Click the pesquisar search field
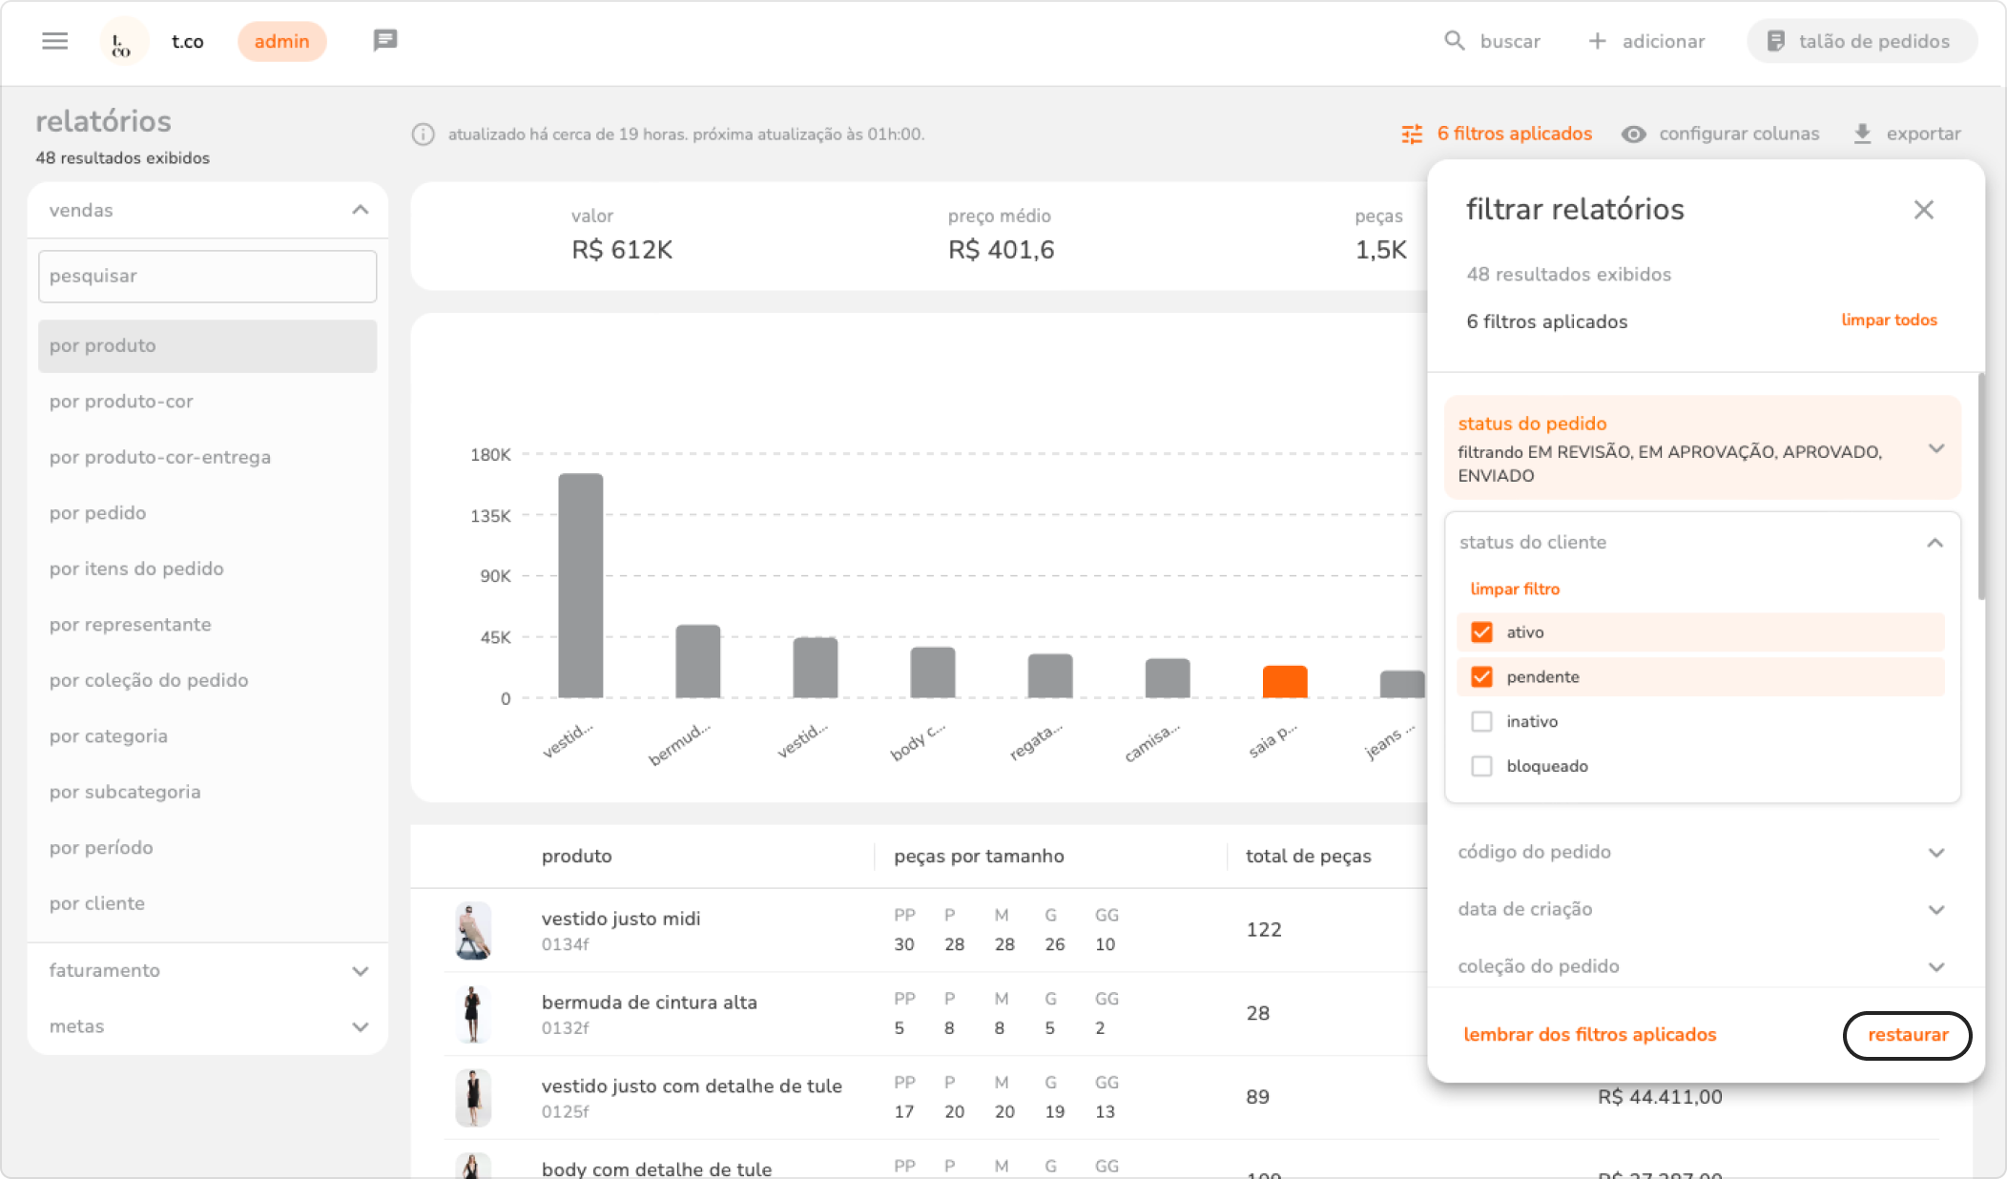2007x1179 pixels. [207, 277]
